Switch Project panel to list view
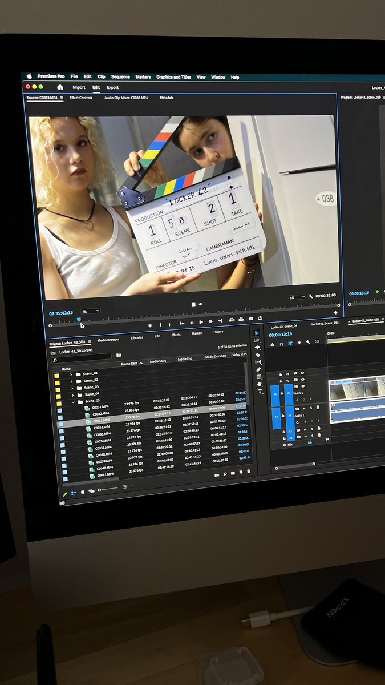385x685 pixels. (74, 493)
